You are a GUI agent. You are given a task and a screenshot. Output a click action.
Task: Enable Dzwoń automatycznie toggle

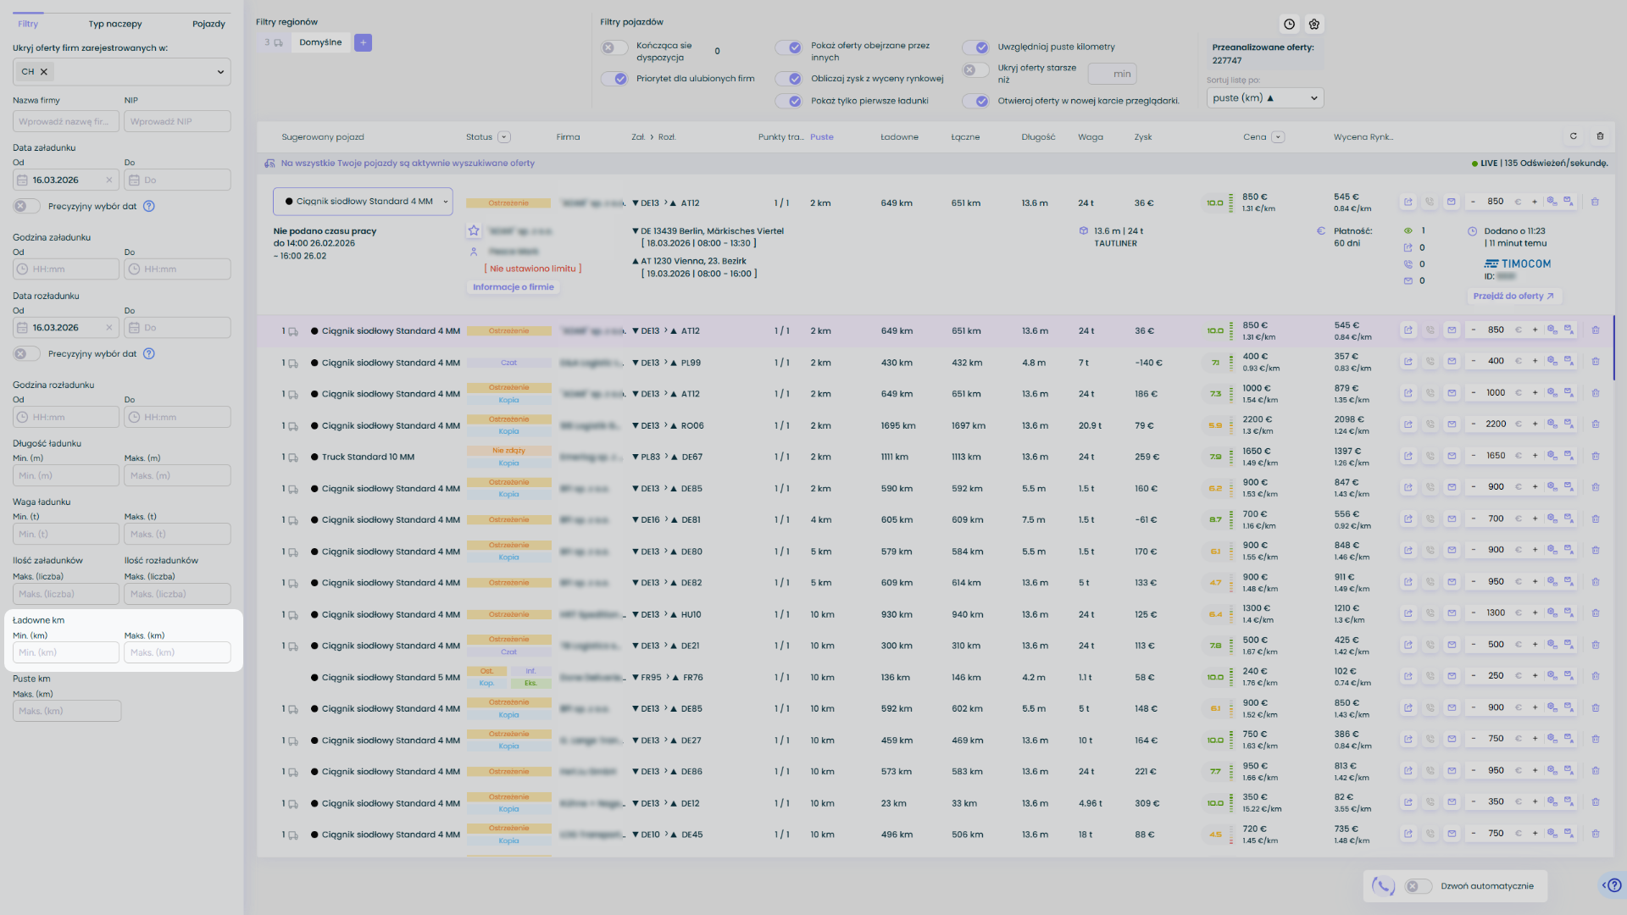(x=1418, y=886)
